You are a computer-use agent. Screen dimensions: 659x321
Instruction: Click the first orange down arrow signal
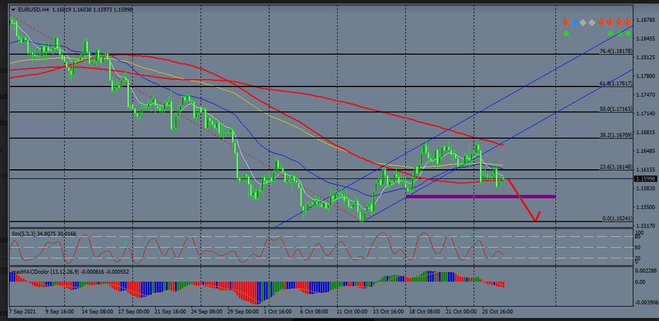coord(565,22)
